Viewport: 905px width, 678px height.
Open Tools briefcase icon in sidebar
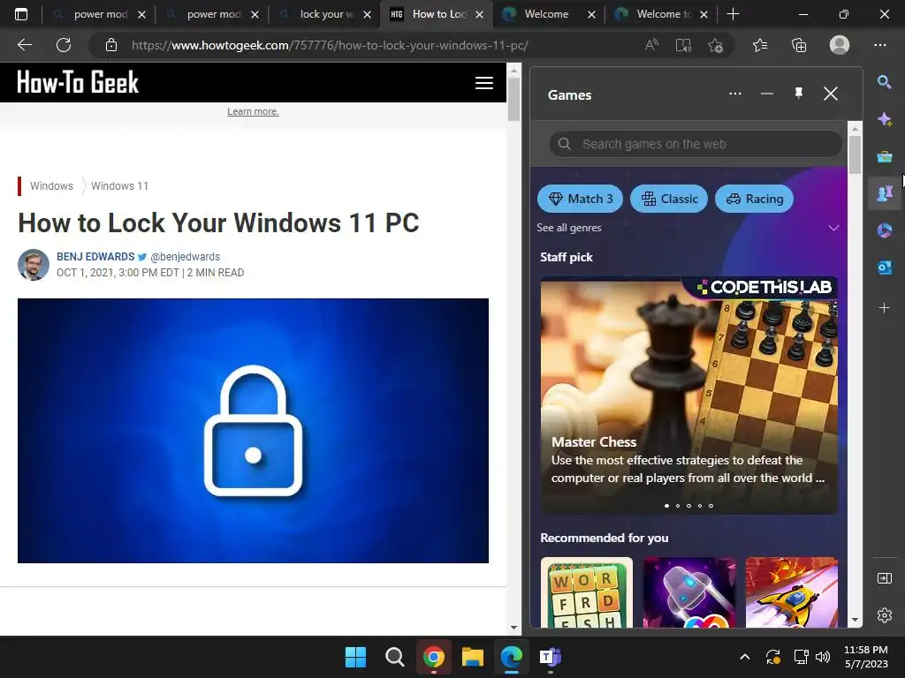(884, 156)
